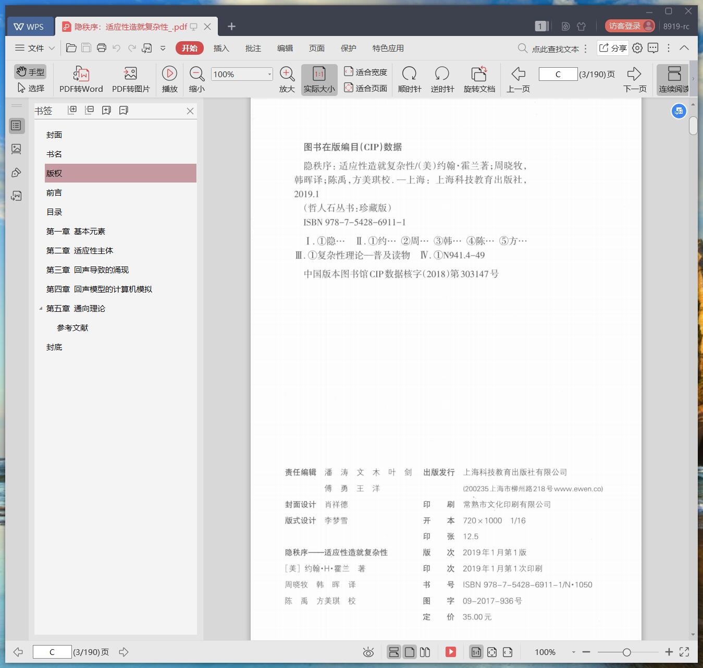Click the page number field in ribbon
The width and height of the screenshot is (703, 668).
coord(558,74)
